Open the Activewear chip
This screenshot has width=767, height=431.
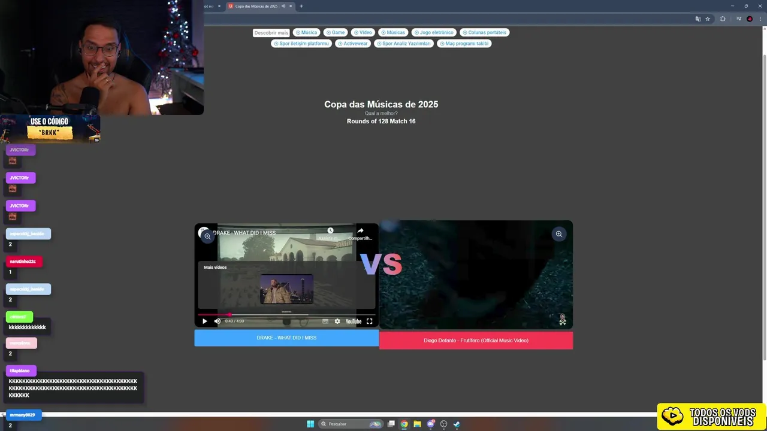click(352, 44)
